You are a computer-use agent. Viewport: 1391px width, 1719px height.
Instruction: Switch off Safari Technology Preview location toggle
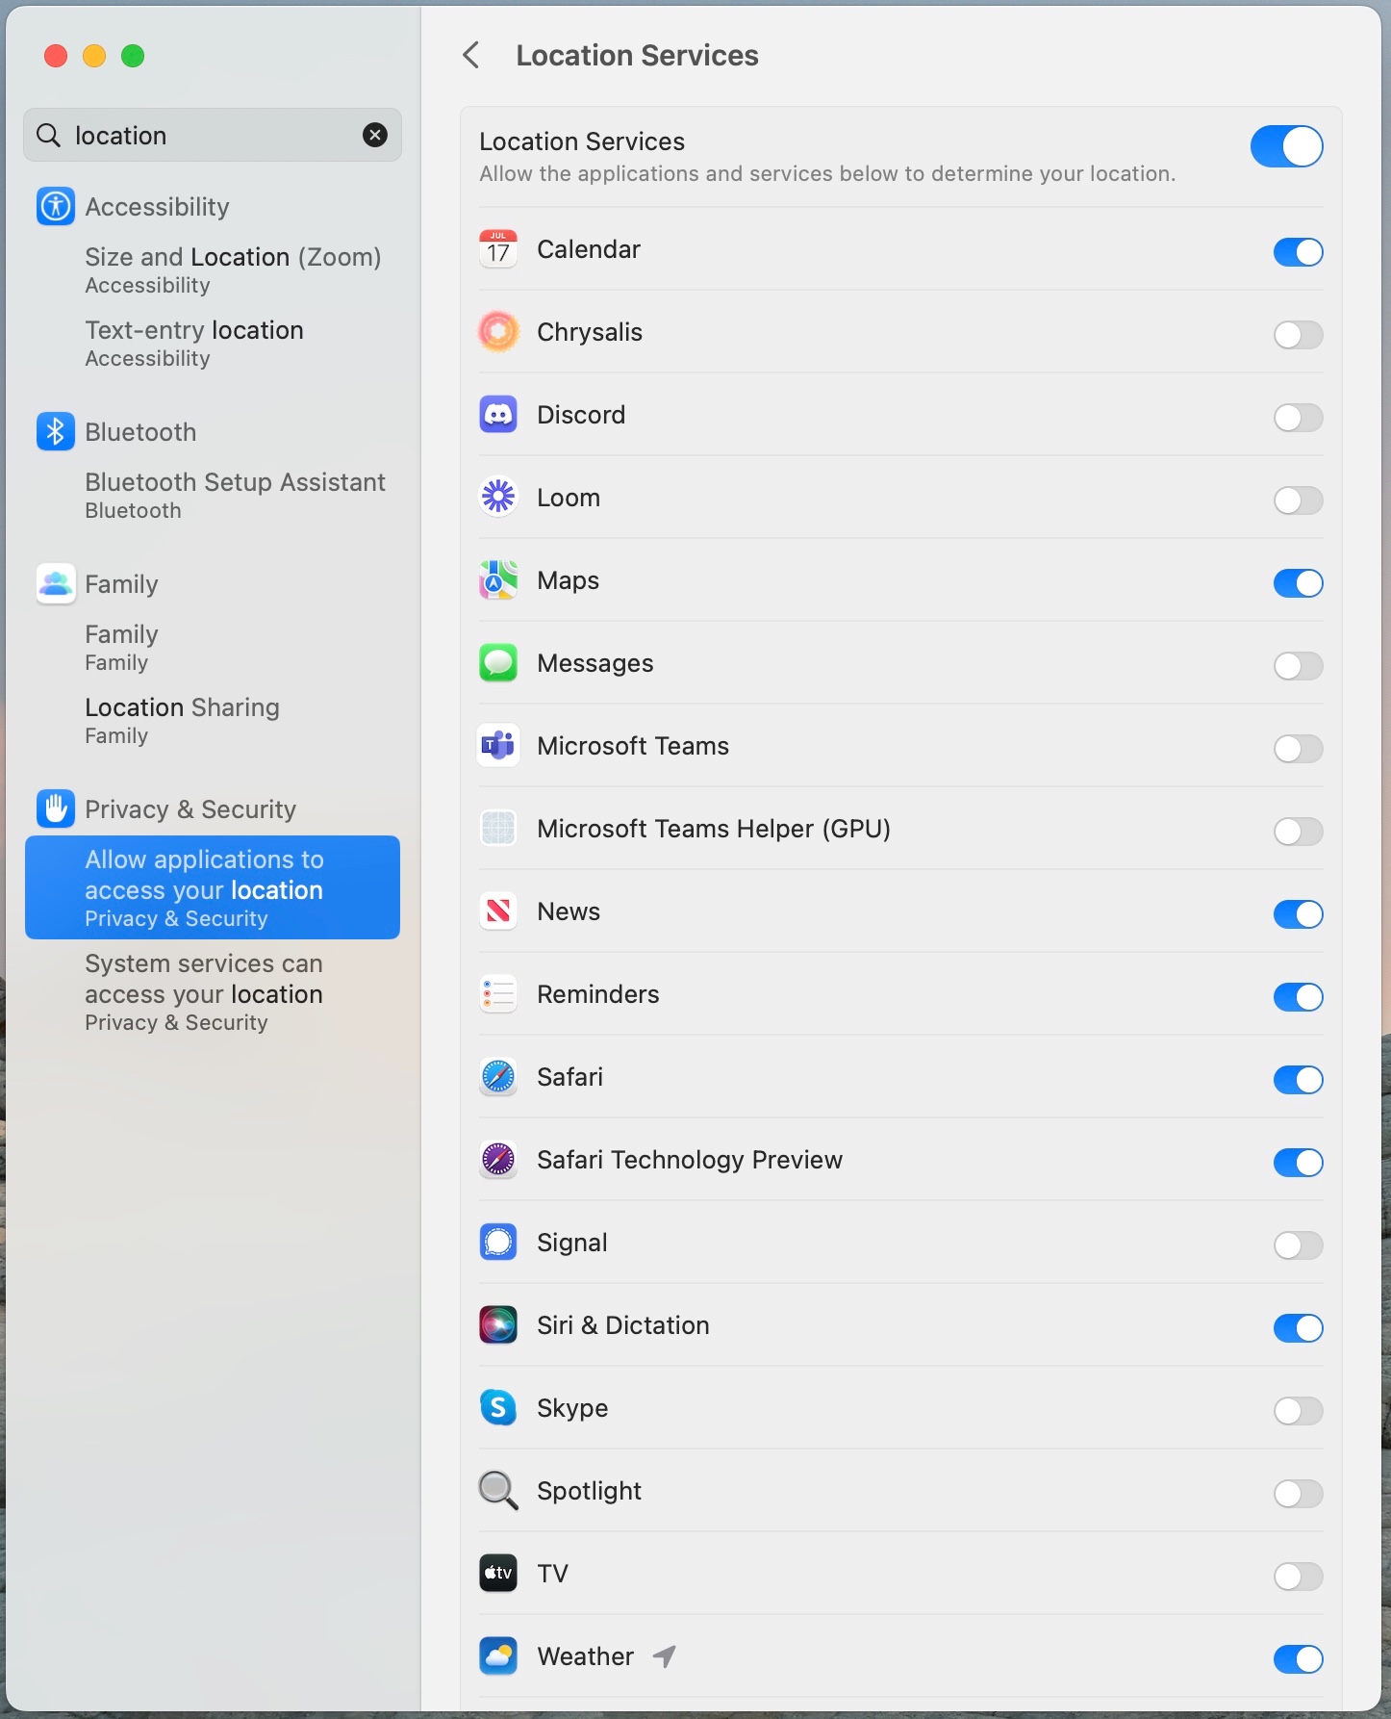point(1299,1163)
